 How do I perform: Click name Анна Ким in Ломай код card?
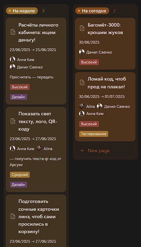[x=95, y=114]
